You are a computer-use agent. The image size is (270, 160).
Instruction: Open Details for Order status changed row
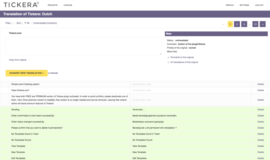pyautogui.click(x=261, y=122)
